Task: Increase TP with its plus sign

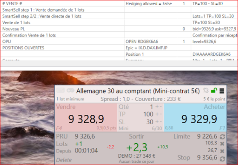Action: 157,114
